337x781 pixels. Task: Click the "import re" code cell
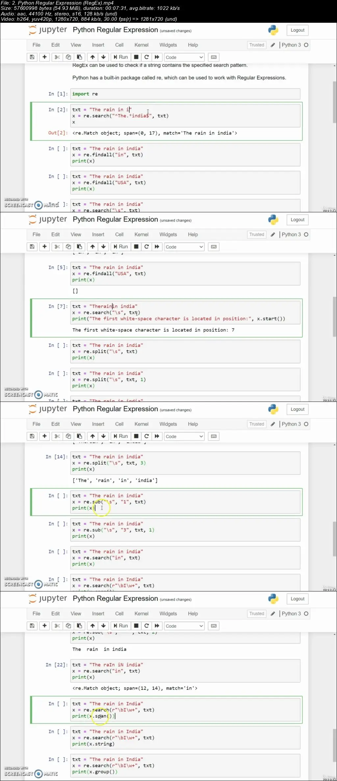click(185, 94)
